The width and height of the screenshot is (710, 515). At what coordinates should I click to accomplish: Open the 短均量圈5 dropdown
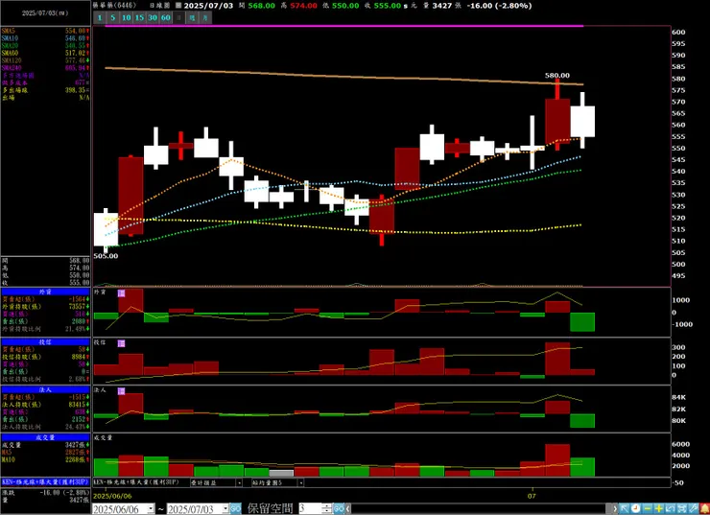300,482
